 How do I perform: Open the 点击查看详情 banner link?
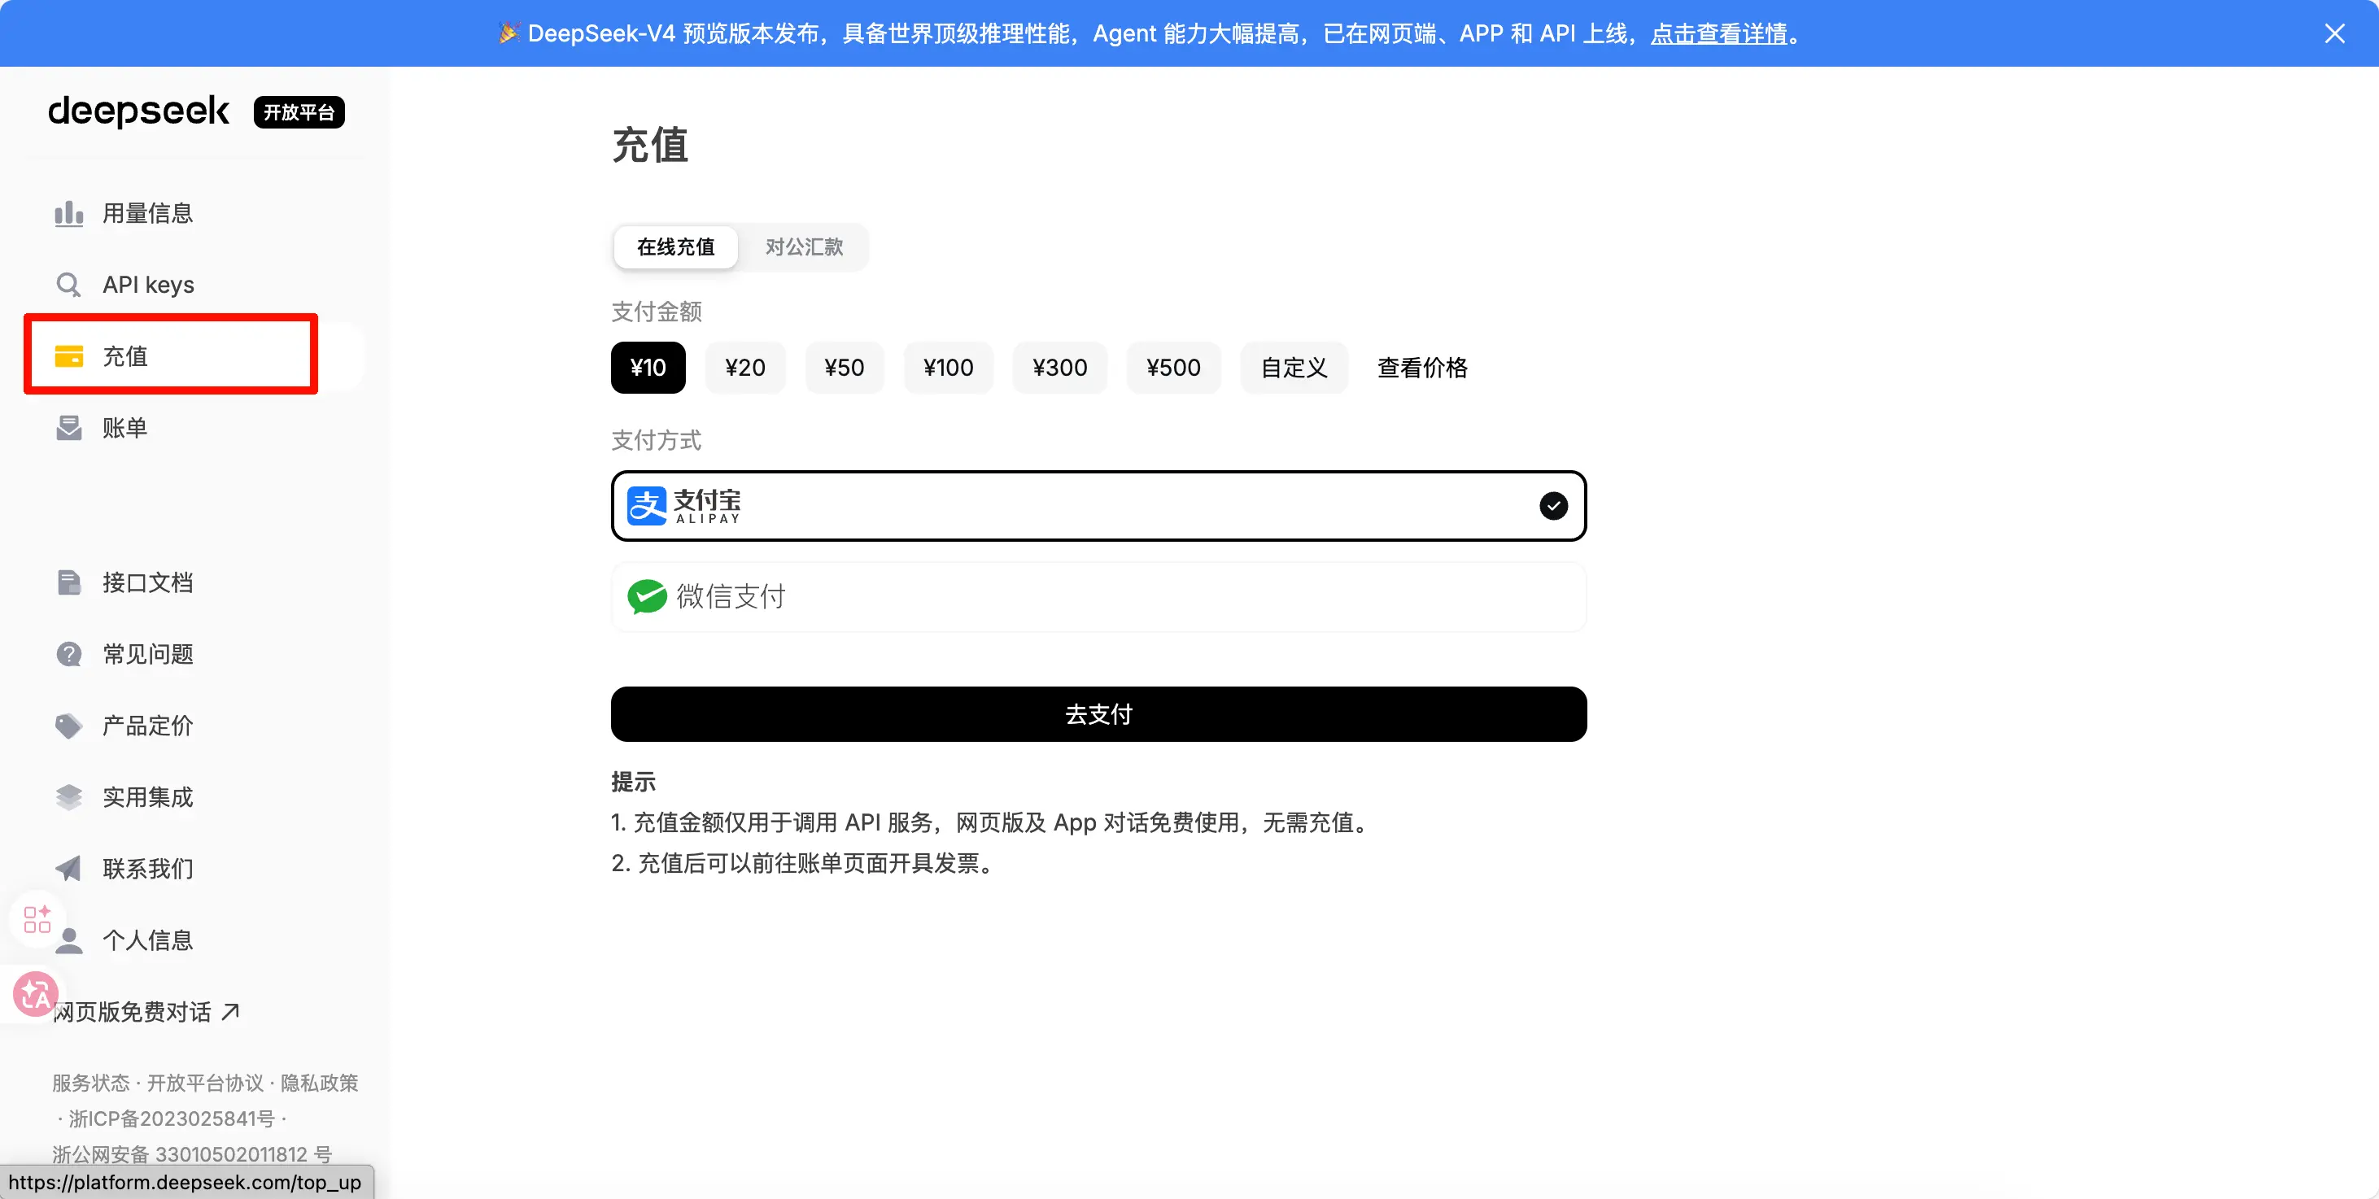coord(1718,34)
